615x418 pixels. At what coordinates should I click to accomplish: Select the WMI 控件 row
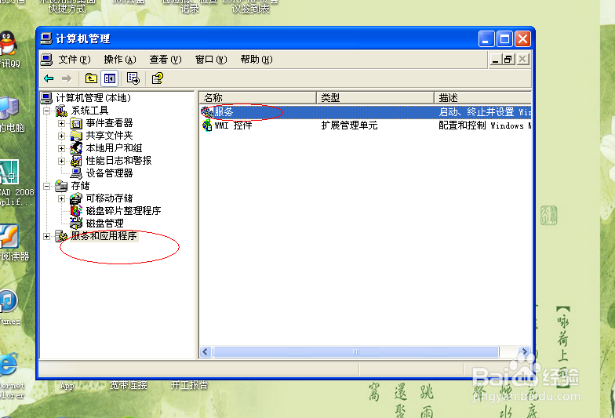pyautogui.click(x=366, y=125)
